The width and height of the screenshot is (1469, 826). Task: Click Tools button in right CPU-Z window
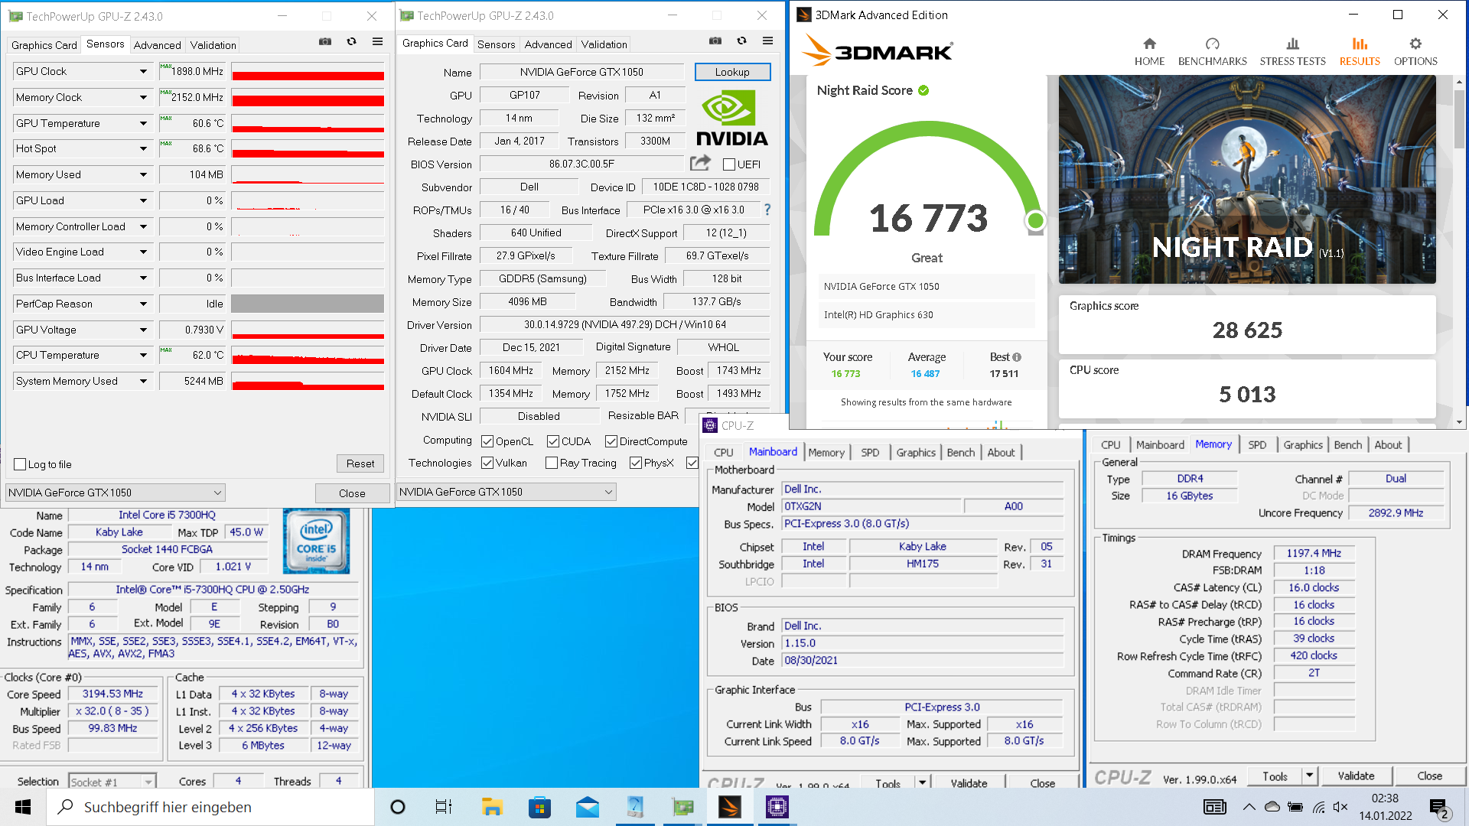1275,776
